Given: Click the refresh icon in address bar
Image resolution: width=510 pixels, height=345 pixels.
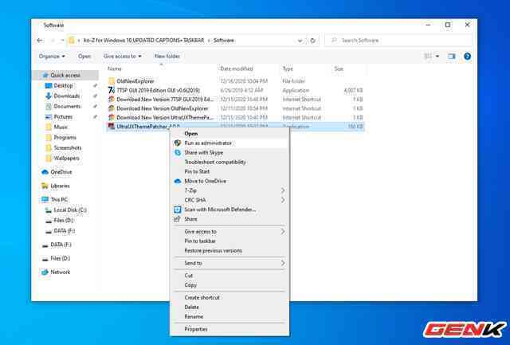Looking at the screenshot, I should pos(312,41).
